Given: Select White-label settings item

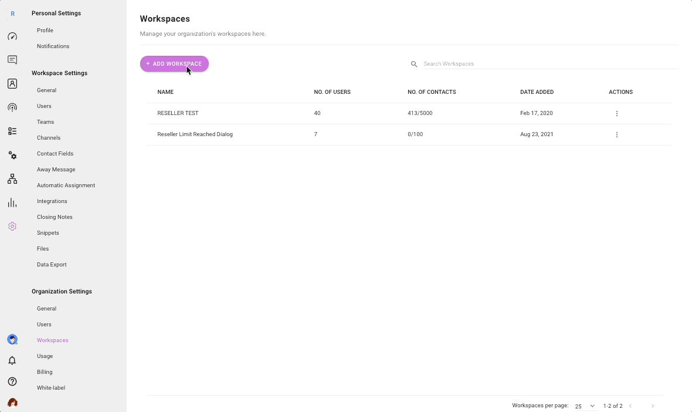Looking at the screenshot, I should tap(51, 388).
